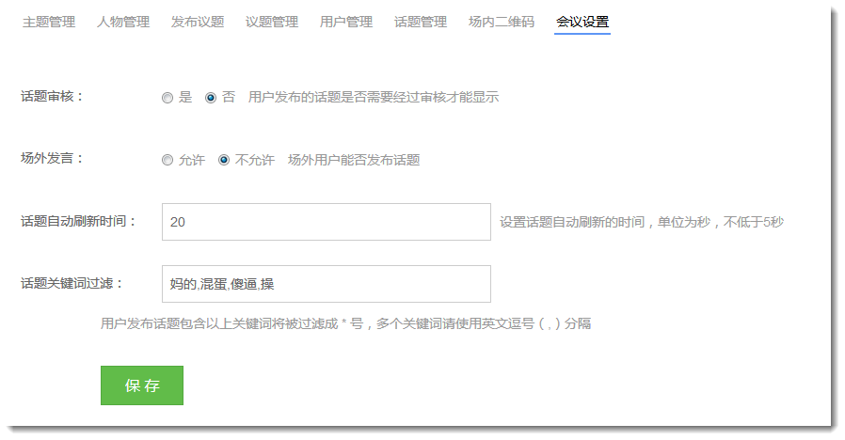Focus the 话题关键词过滤 keyword input field
The height and width of the screenshot is (440, 845).
(326, 284)
